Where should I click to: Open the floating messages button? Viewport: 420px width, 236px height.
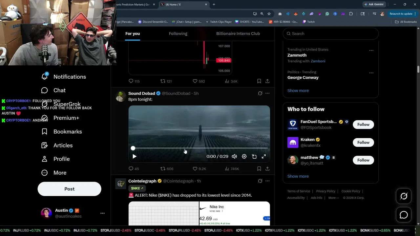[x=404, y=215]
